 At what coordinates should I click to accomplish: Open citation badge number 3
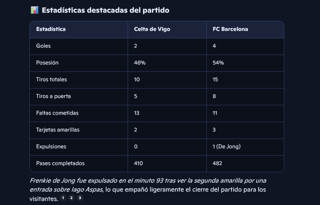(80, 198)
